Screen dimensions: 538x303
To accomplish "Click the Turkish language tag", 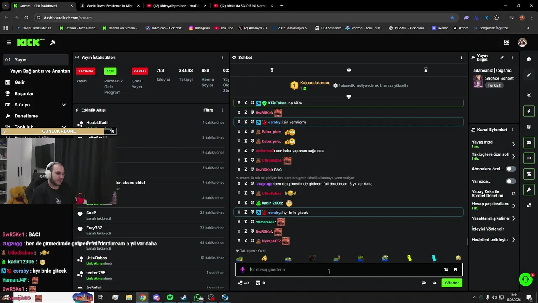I will click(494, 85).
